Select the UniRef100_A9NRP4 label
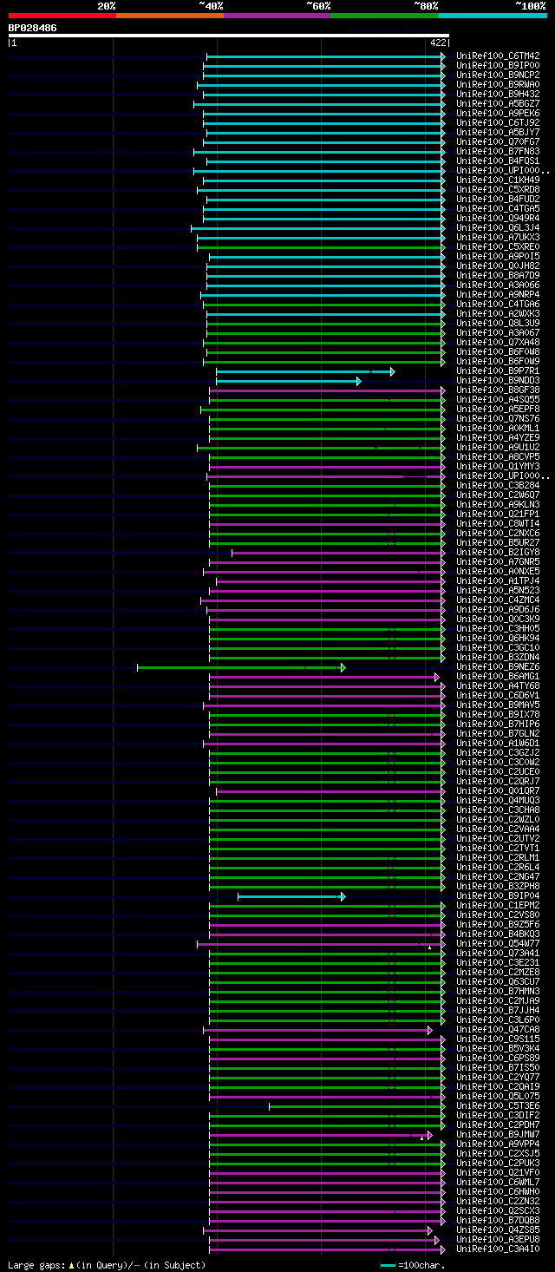 click(x=498, y=295)
